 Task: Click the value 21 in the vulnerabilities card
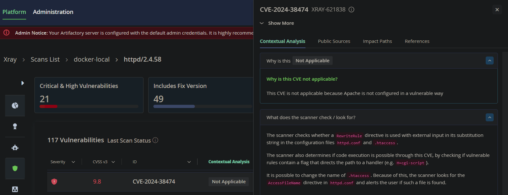click(x=44, y=99)
